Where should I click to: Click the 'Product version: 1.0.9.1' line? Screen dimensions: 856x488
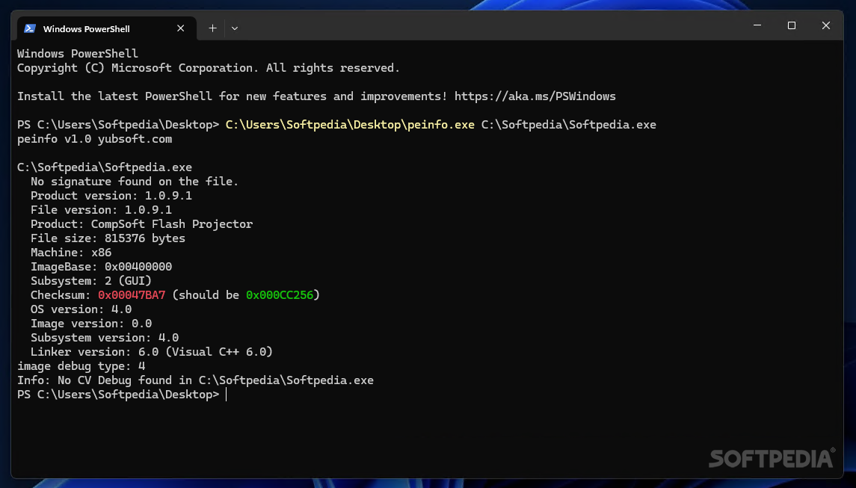(111, 196)
